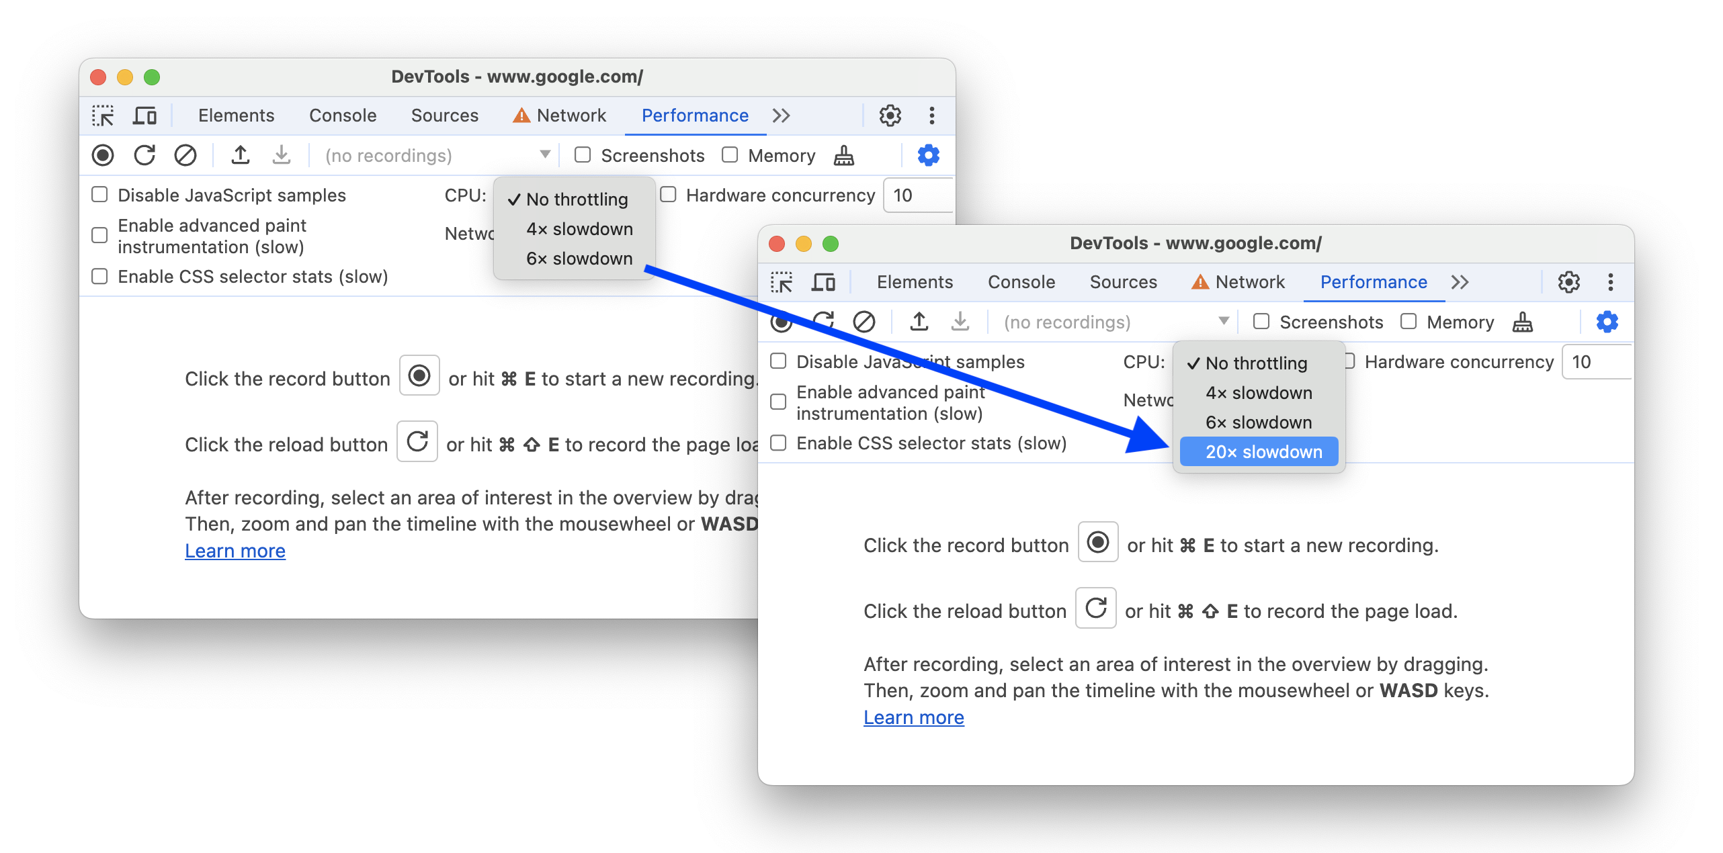Select 20x slowdown CPU throttling option
Screen dimensions: 1723x853
point(1263,451)
